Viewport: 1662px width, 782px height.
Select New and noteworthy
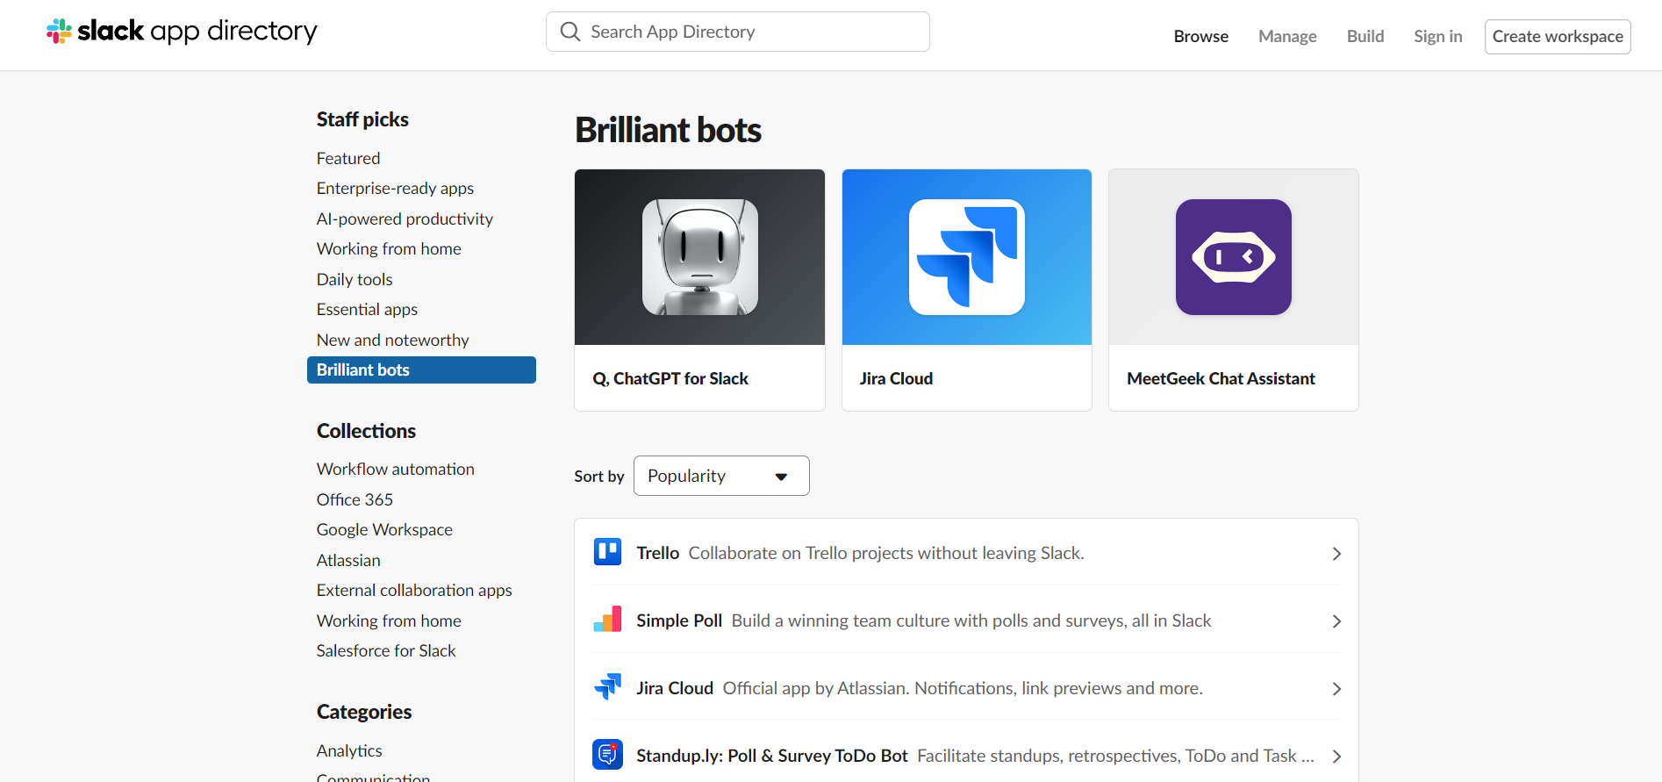click(392, 340)
